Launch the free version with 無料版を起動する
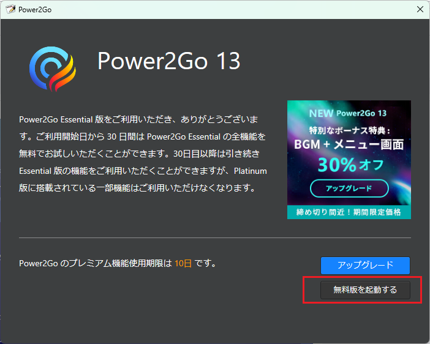 pyautogui.click(x=365, y=290)
